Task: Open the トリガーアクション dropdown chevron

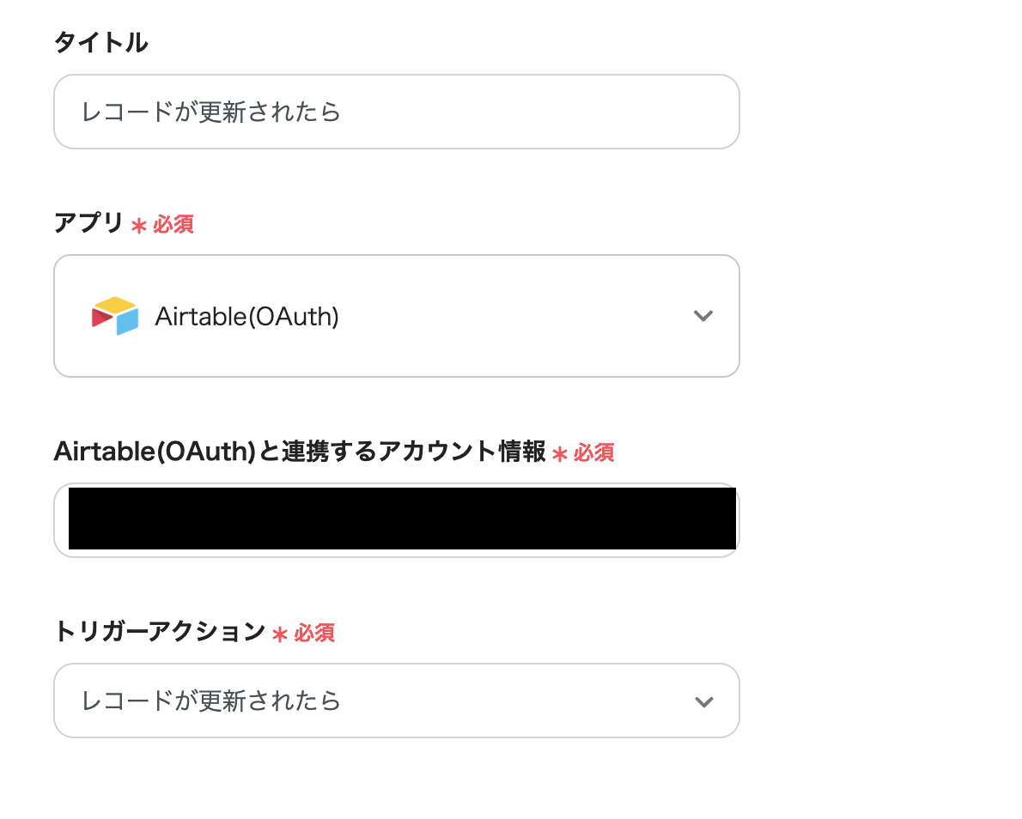Action: pyautogui.click(x=703, y=701)
